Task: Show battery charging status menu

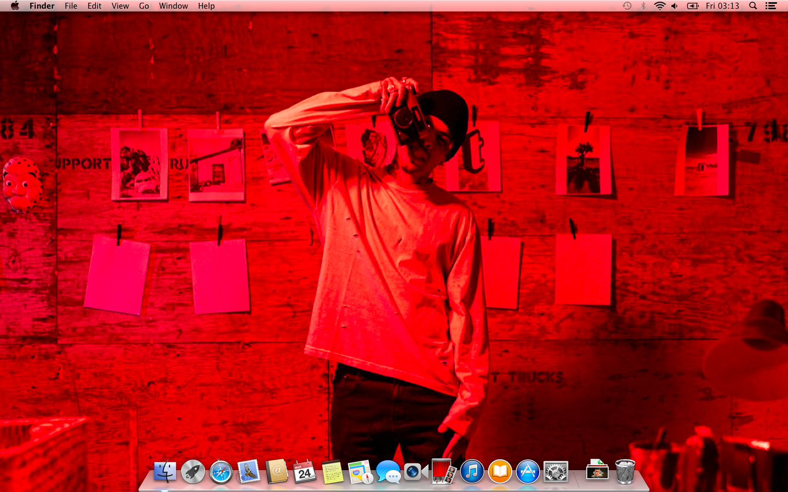Action: click(x=693, y=6)
